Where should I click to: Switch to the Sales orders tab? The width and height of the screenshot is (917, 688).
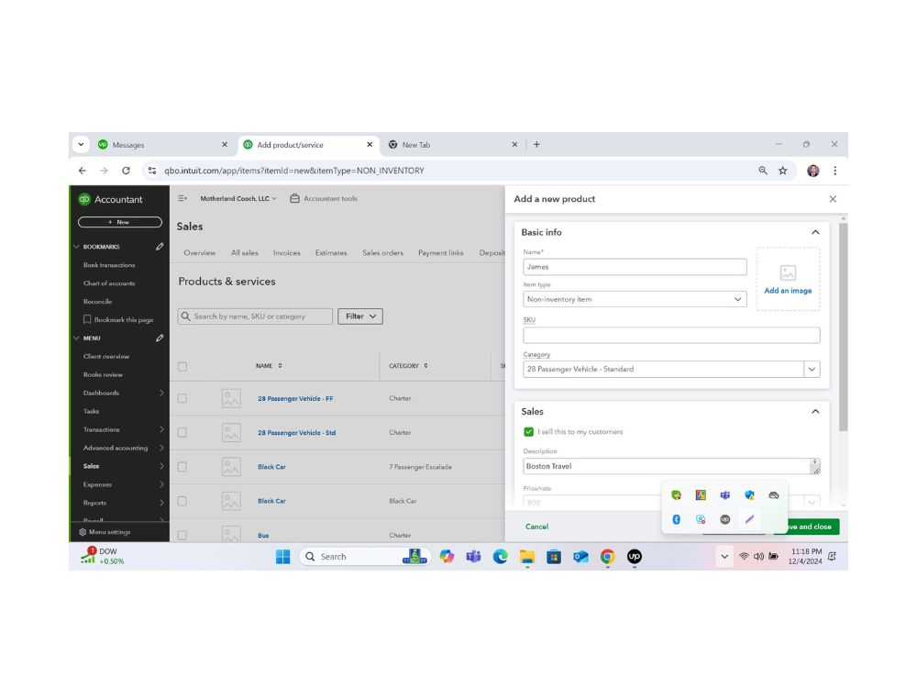382,253
